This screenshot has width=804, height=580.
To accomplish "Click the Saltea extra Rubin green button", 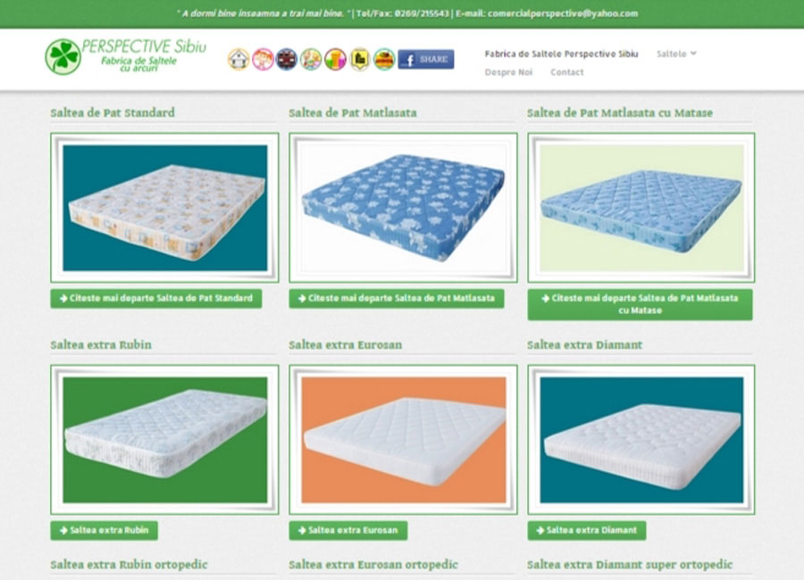I will coord(105,530).
